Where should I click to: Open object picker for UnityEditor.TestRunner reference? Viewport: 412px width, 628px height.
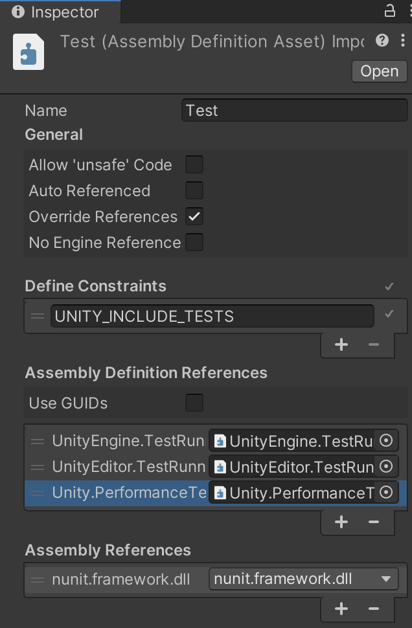[386, 467]
